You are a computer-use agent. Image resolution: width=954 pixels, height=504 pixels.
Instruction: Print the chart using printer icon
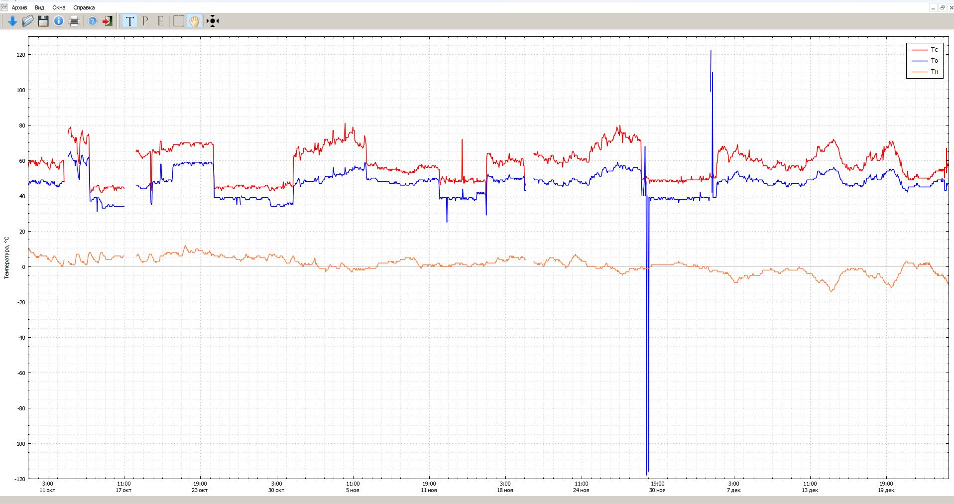pos(74,21)
